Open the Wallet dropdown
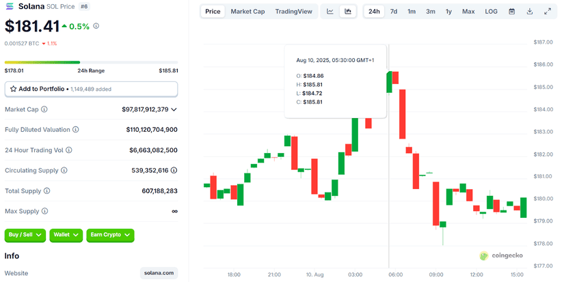This screenshot has width=564, height=282. point(66,235)
